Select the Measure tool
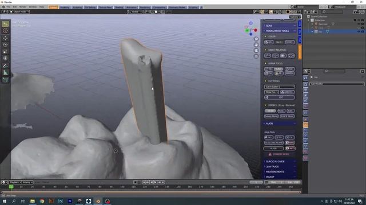366x205 pixels. (5, 72)
